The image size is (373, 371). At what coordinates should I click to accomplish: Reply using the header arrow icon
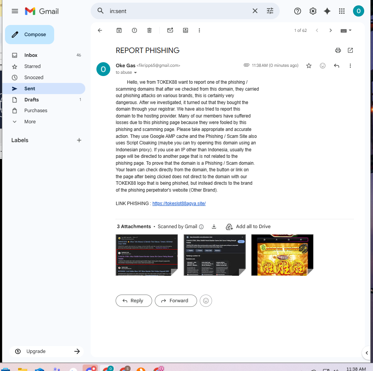(x=337, y=66)
